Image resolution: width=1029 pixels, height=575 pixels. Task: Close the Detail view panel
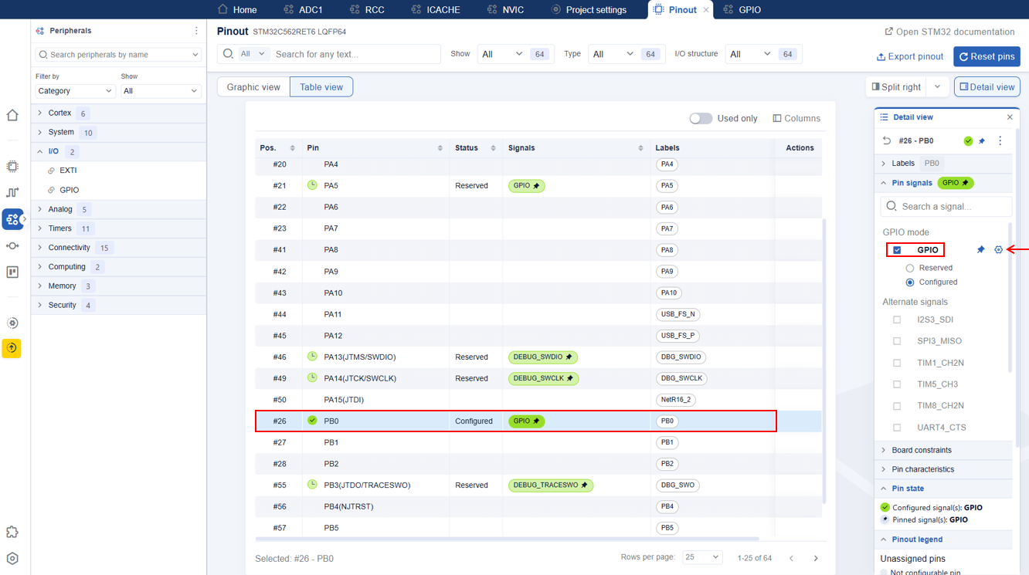coord(1010,117)
